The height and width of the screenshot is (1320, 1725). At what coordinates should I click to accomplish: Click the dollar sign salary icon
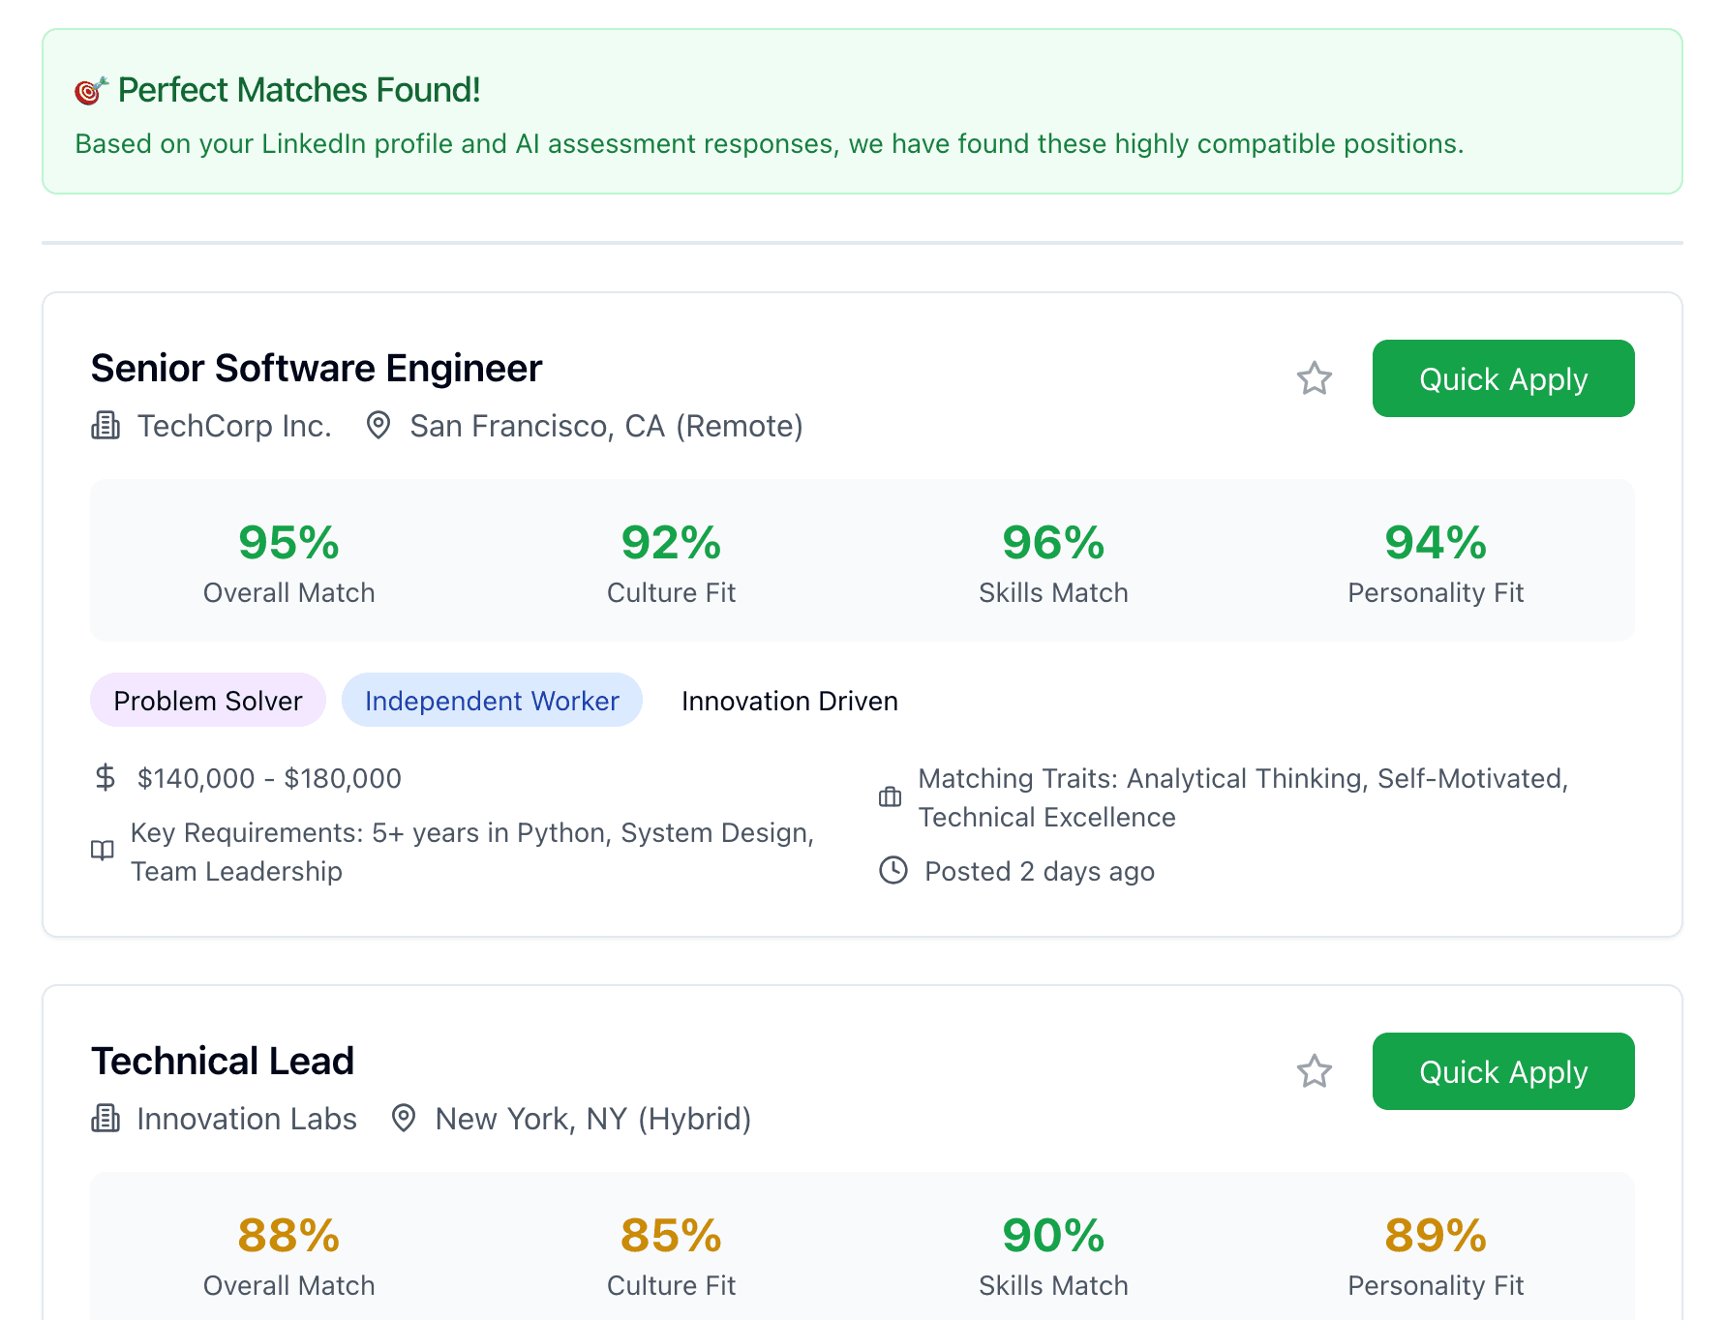[x=106, y=778]
